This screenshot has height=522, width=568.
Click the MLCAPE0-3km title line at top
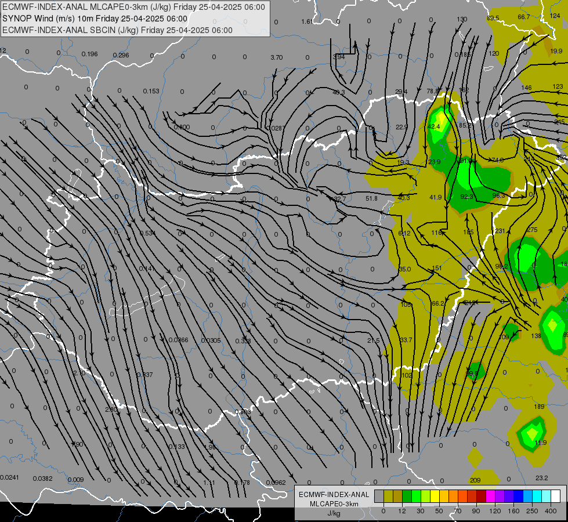click(133, 7)
